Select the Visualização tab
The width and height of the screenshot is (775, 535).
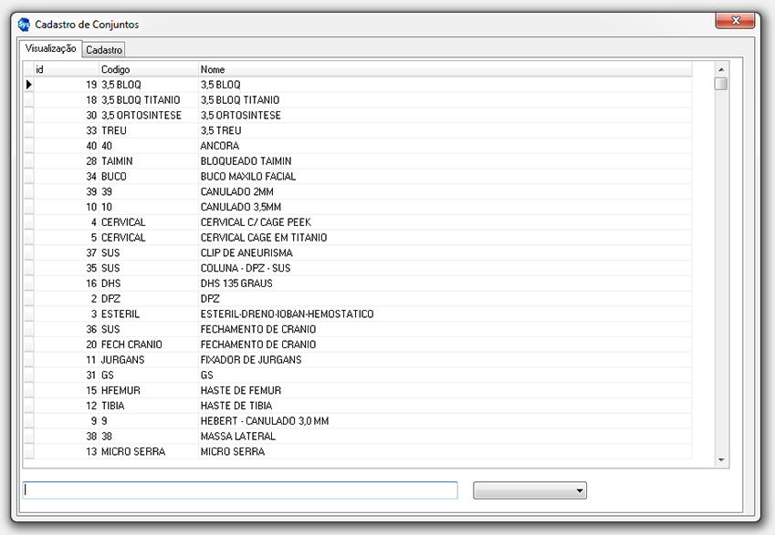50,49
